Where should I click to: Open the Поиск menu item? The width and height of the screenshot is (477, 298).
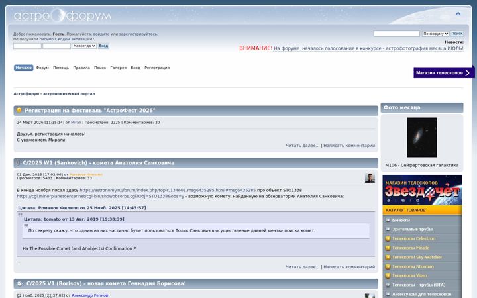tap(100, 68)
